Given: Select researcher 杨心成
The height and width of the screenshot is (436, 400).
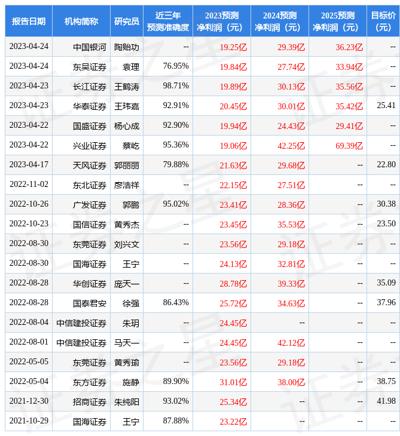Looking at the screenshot, I should coord(127,126).
